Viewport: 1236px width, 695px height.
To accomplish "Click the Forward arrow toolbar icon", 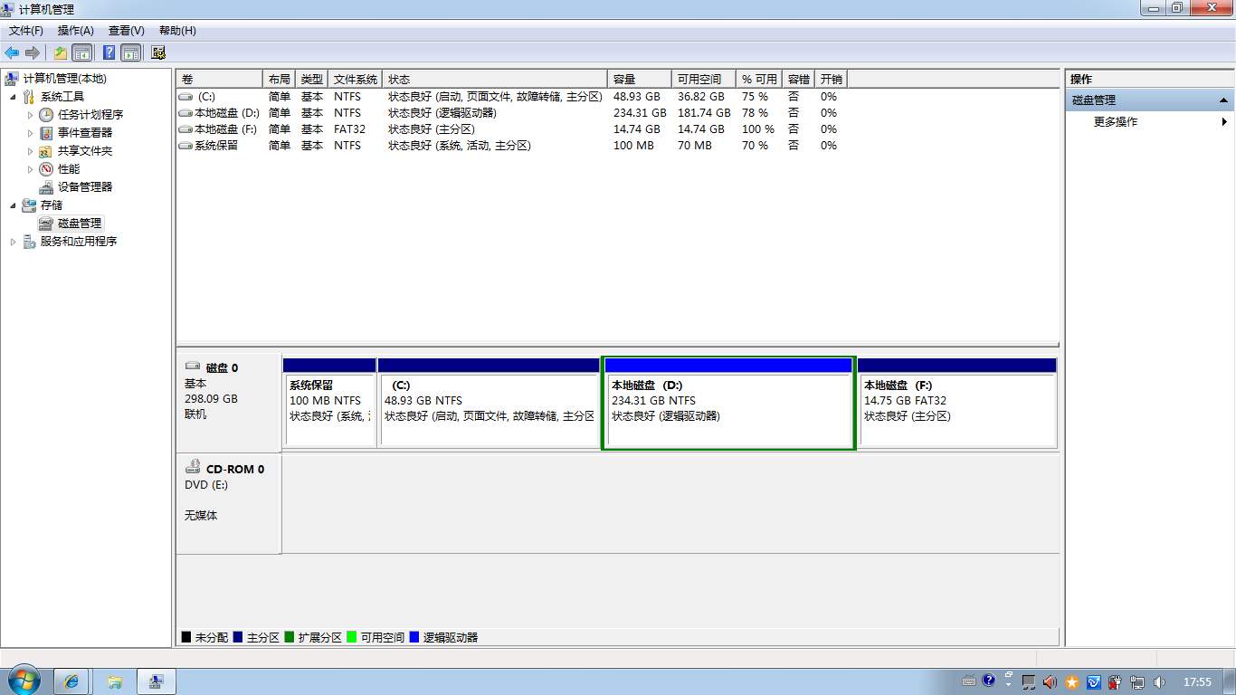I will click(33, 52).
